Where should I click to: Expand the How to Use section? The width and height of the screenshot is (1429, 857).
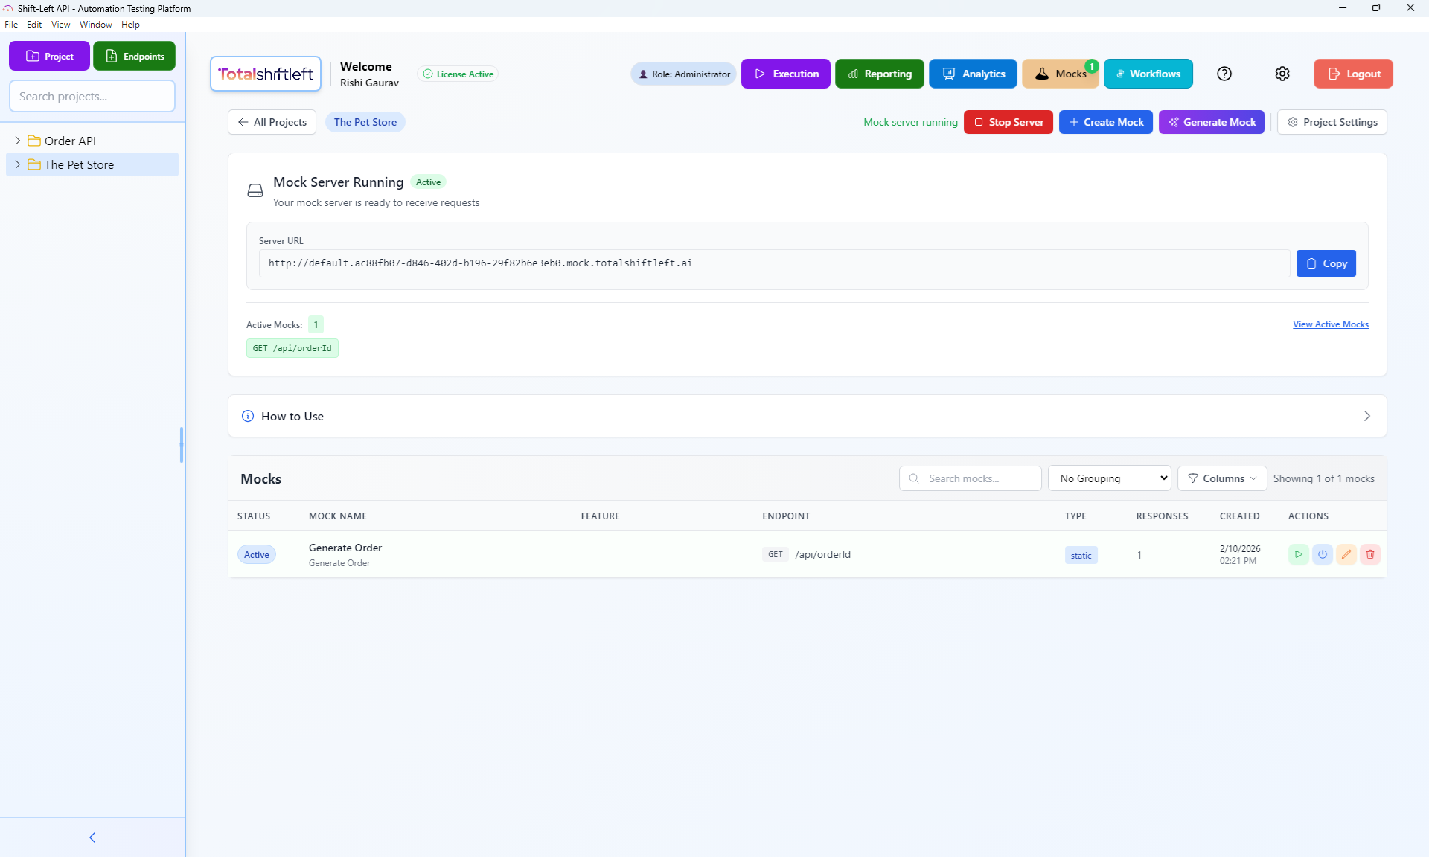point(1366,416)
